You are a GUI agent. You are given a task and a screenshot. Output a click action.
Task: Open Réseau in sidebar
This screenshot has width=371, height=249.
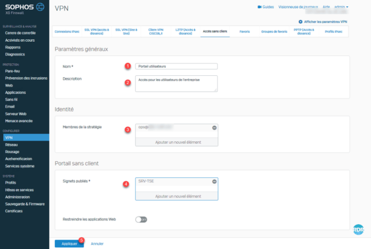pyautogui.click(x=11, y=145)
